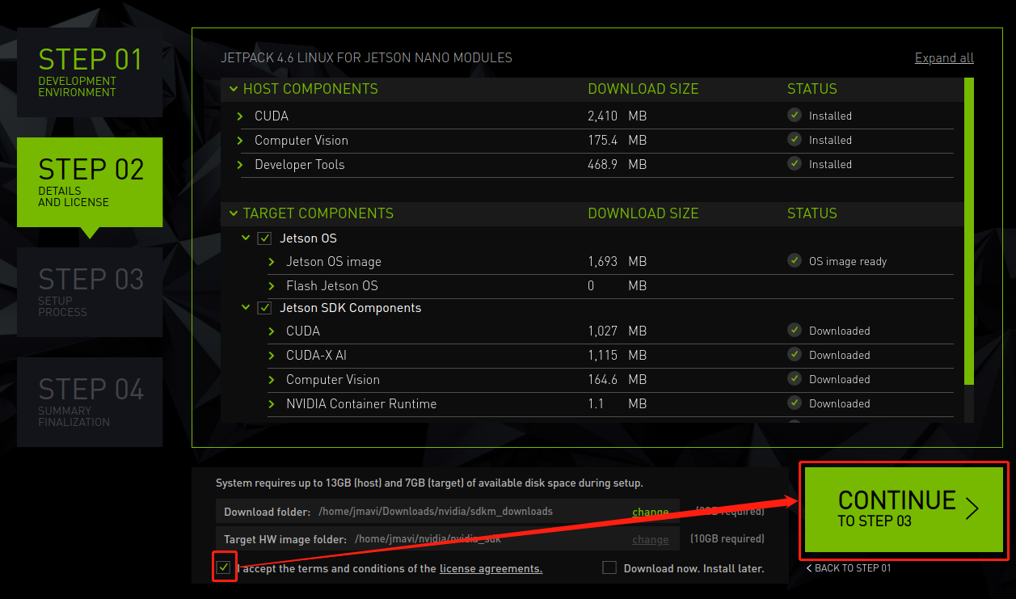The image size is (1016, 599).
Task: Accept the license agreements checkbox
Action: [224, 567]
